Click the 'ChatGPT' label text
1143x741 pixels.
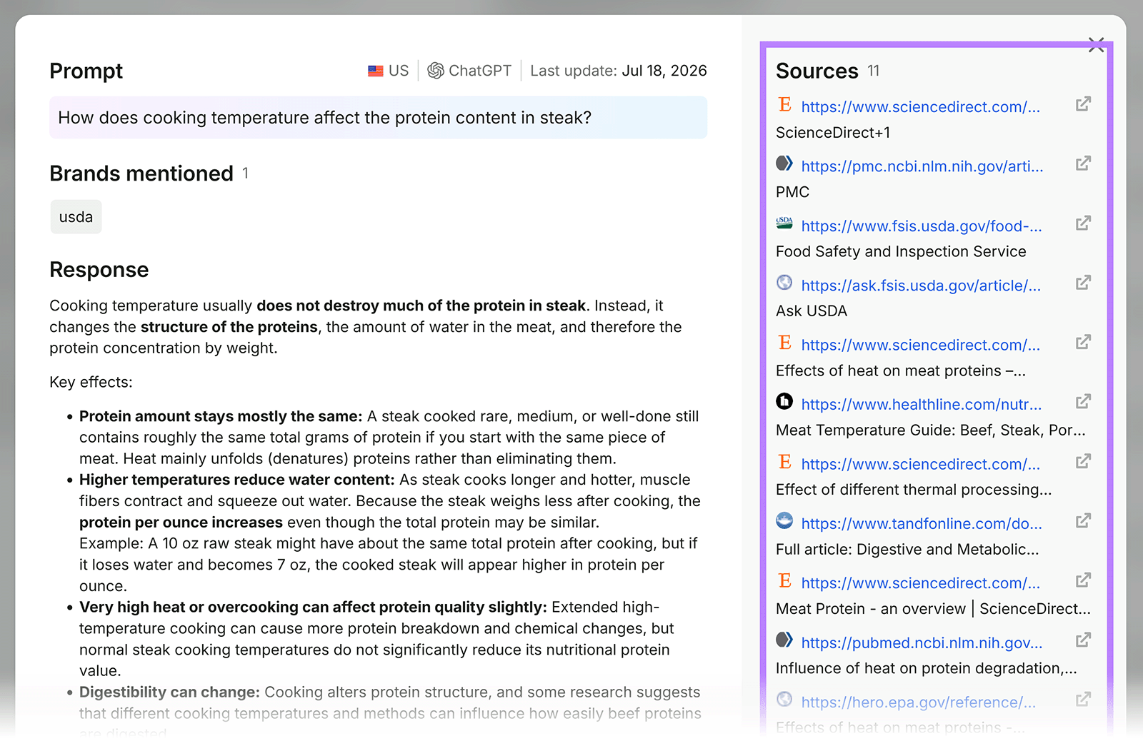480,71
